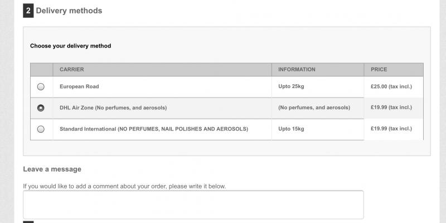This screenshot has height=223, width=446.
Task: Click inside the order comment text box
Action: click(x=193, y=204)
